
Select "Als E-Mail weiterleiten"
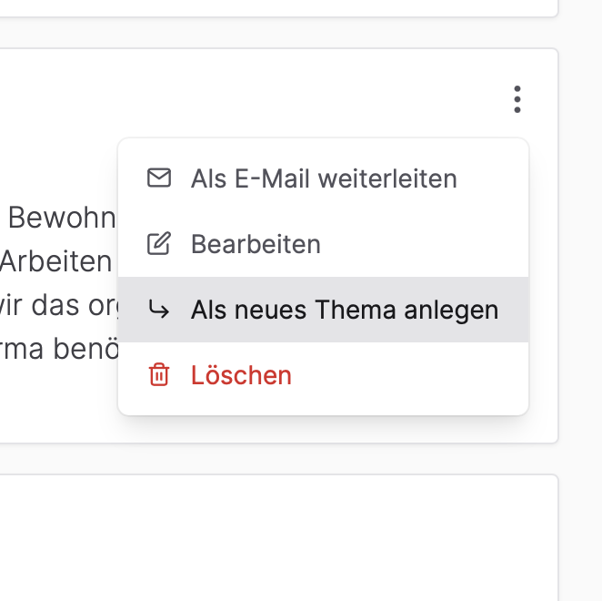[x=324, y=178]
